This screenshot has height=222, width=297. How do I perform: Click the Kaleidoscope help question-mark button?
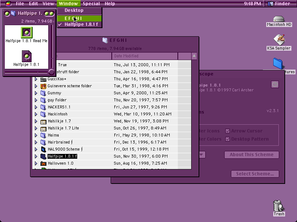click(x=275, y=84)
